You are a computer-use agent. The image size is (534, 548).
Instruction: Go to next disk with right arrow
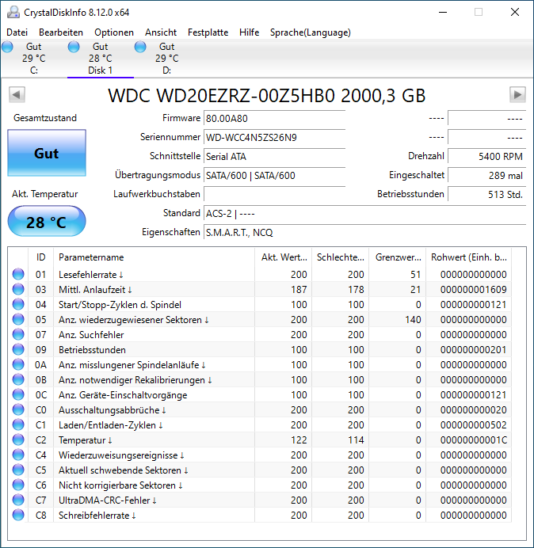pyautogui.click(x=517, y=95)
